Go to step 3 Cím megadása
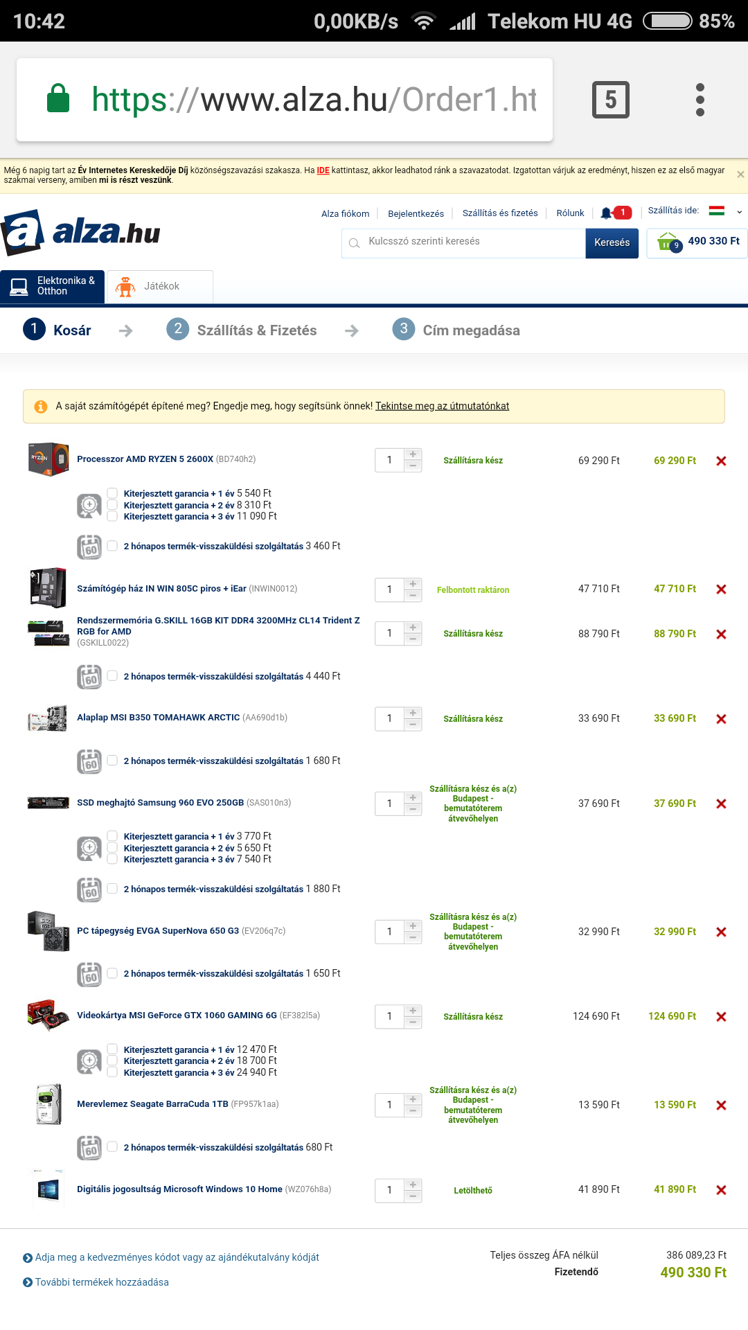 click(x=456, y=330)
